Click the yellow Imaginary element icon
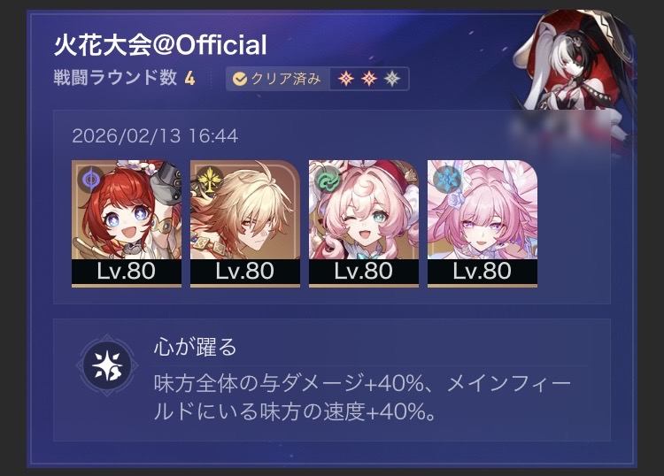Screen dimensions: 664x476 (210, 179)
